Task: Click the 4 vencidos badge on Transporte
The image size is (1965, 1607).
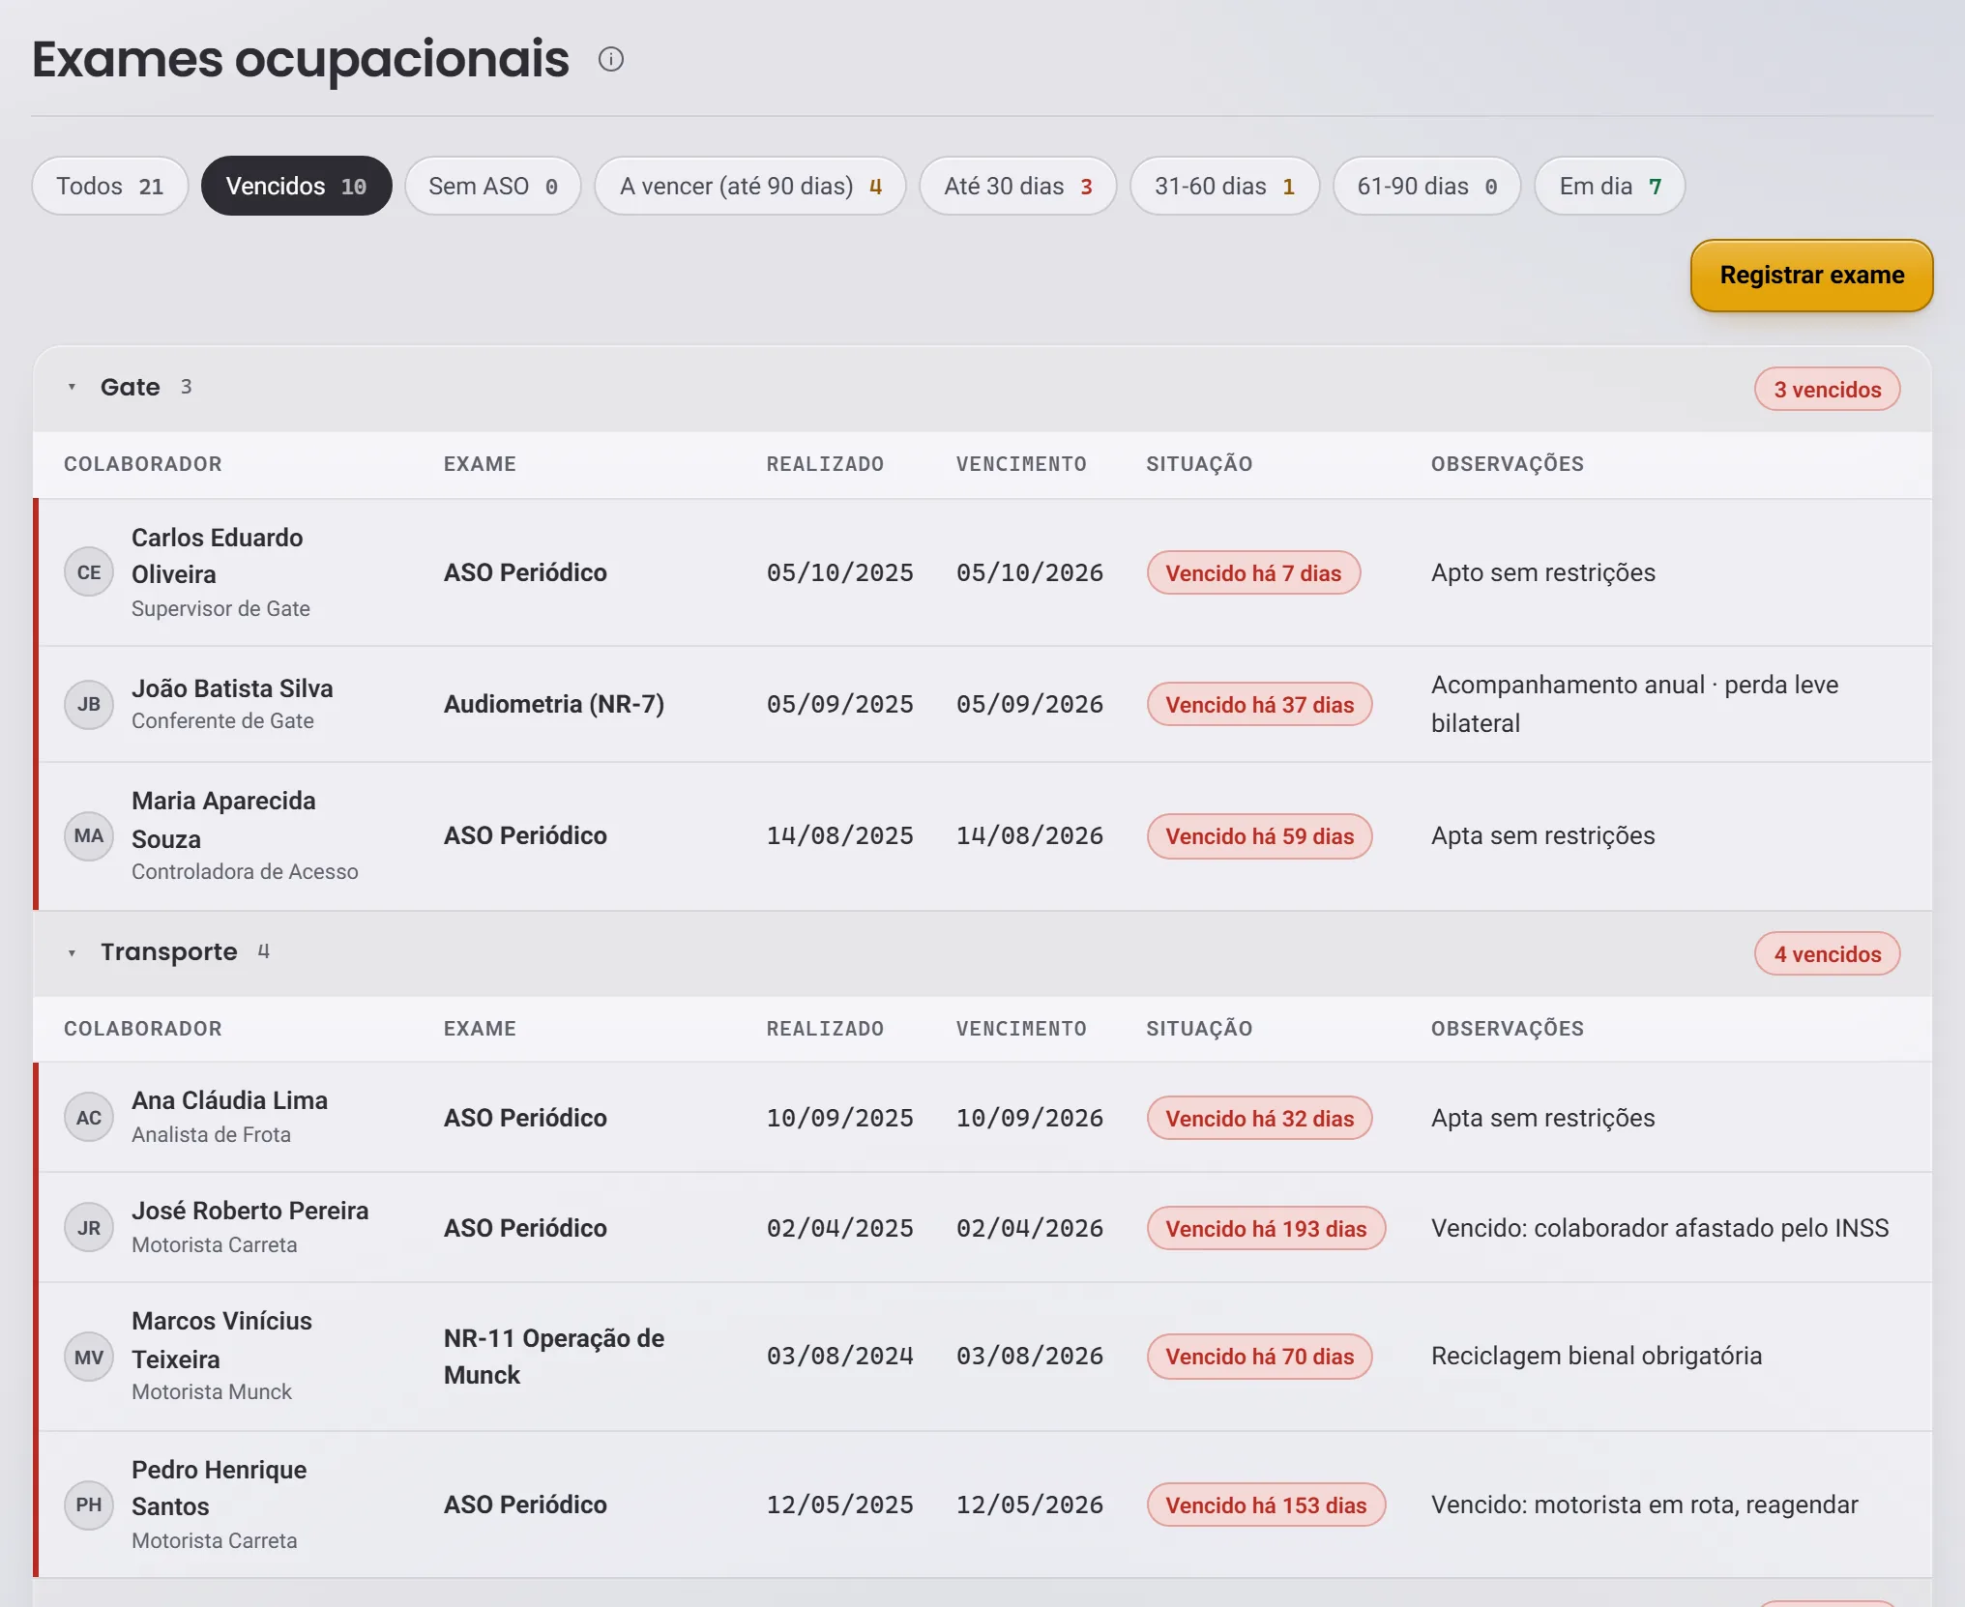Action: pyautogui.click(x=1828, y=954)
